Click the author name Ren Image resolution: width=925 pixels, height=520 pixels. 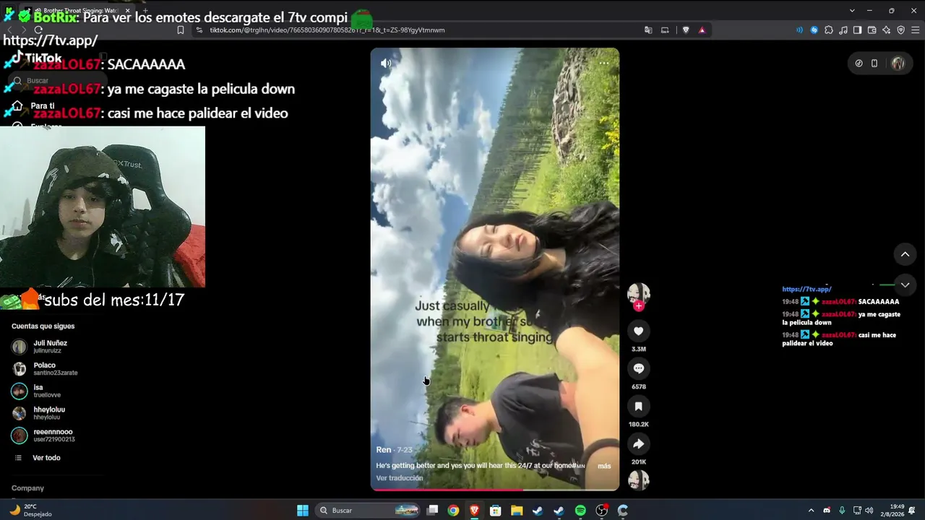(x=384, y=450)
